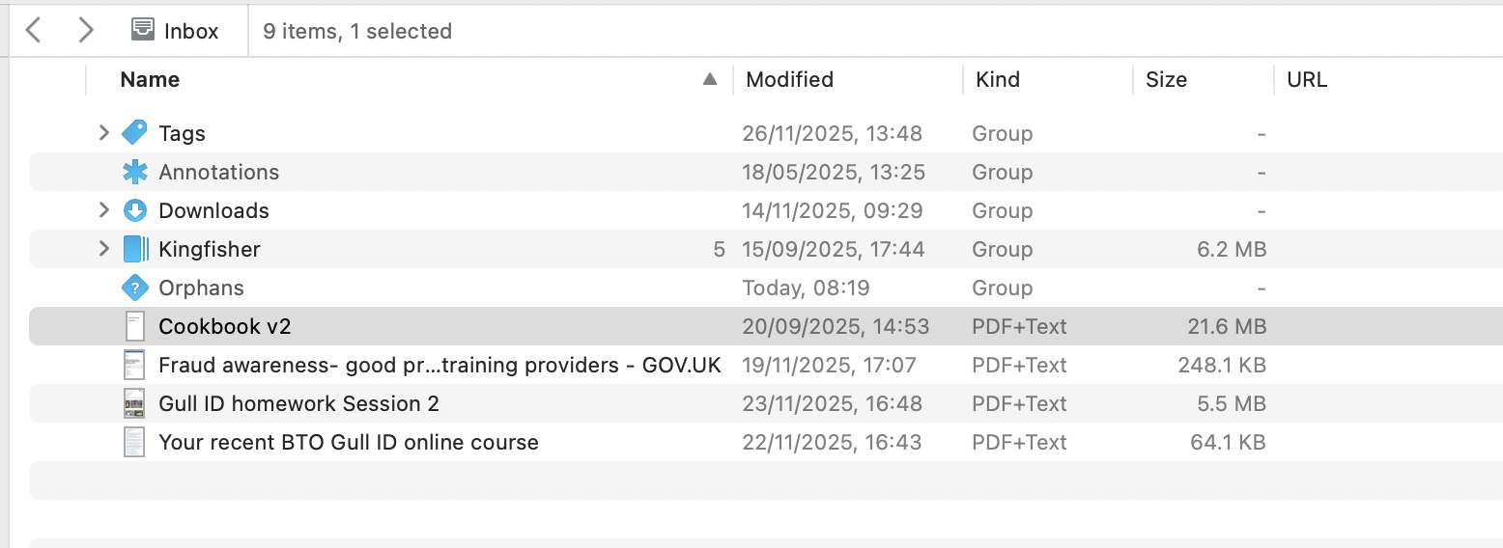Click the Gull ID homework thumbnail icon
1503x548 pixels.
click(134, 403)
